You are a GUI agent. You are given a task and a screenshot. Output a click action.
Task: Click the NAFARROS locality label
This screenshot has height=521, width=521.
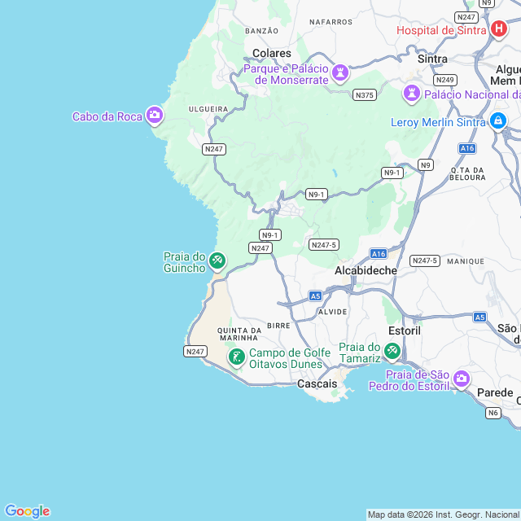pyautogui.click(x=331, y=22)
